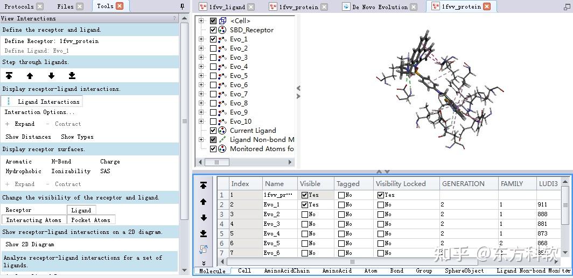Image resolution: width=573 pixels, height=278 pixels.
Task: Click the Ligand Interactions button
Action: (42, 102)
